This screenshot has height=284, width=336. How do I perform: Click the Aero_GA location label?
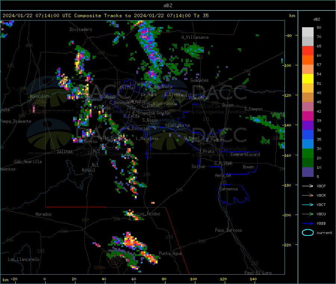pos(223,175)
